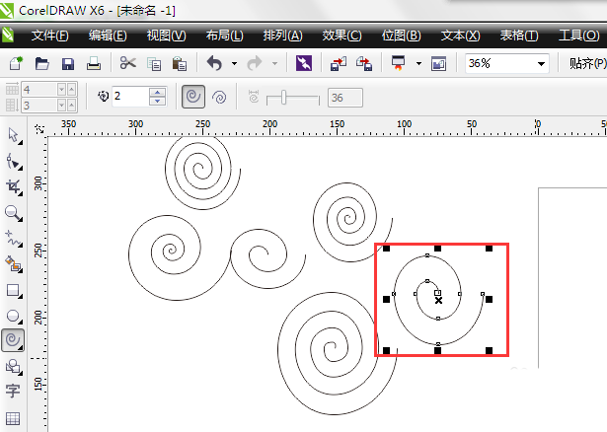Select the Smart Fill tool

14,264
